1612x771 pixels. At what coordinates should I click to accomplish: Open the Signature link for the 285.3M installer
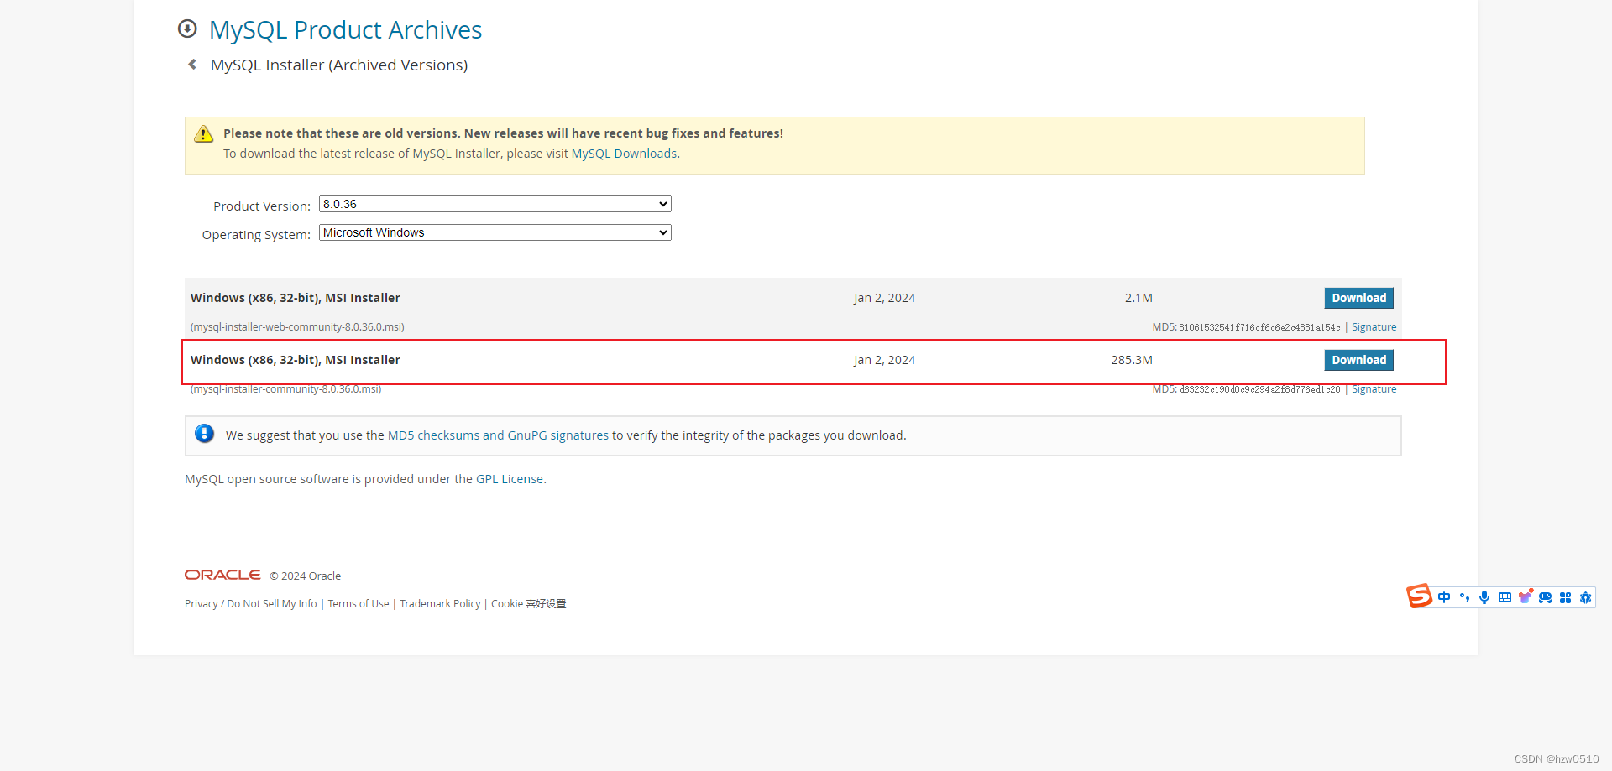tap(1374, 389)
